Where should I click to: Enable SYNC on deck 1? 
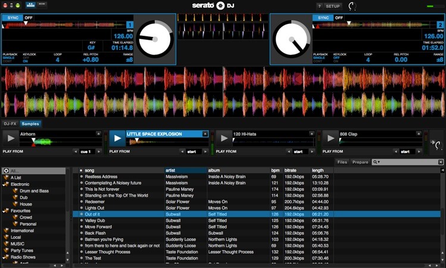pos(13,18)
